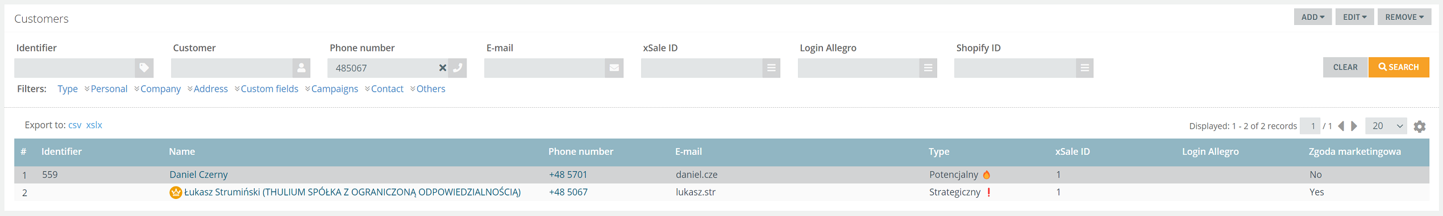Go to next page arrow

pyautogui.click(x=1354, y=126)
